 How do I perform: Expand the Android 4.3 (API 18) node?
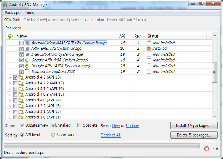point(10,77)
